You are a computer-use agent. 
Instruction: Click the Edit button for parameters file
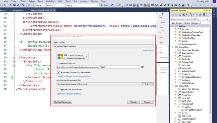click(147, 84)
